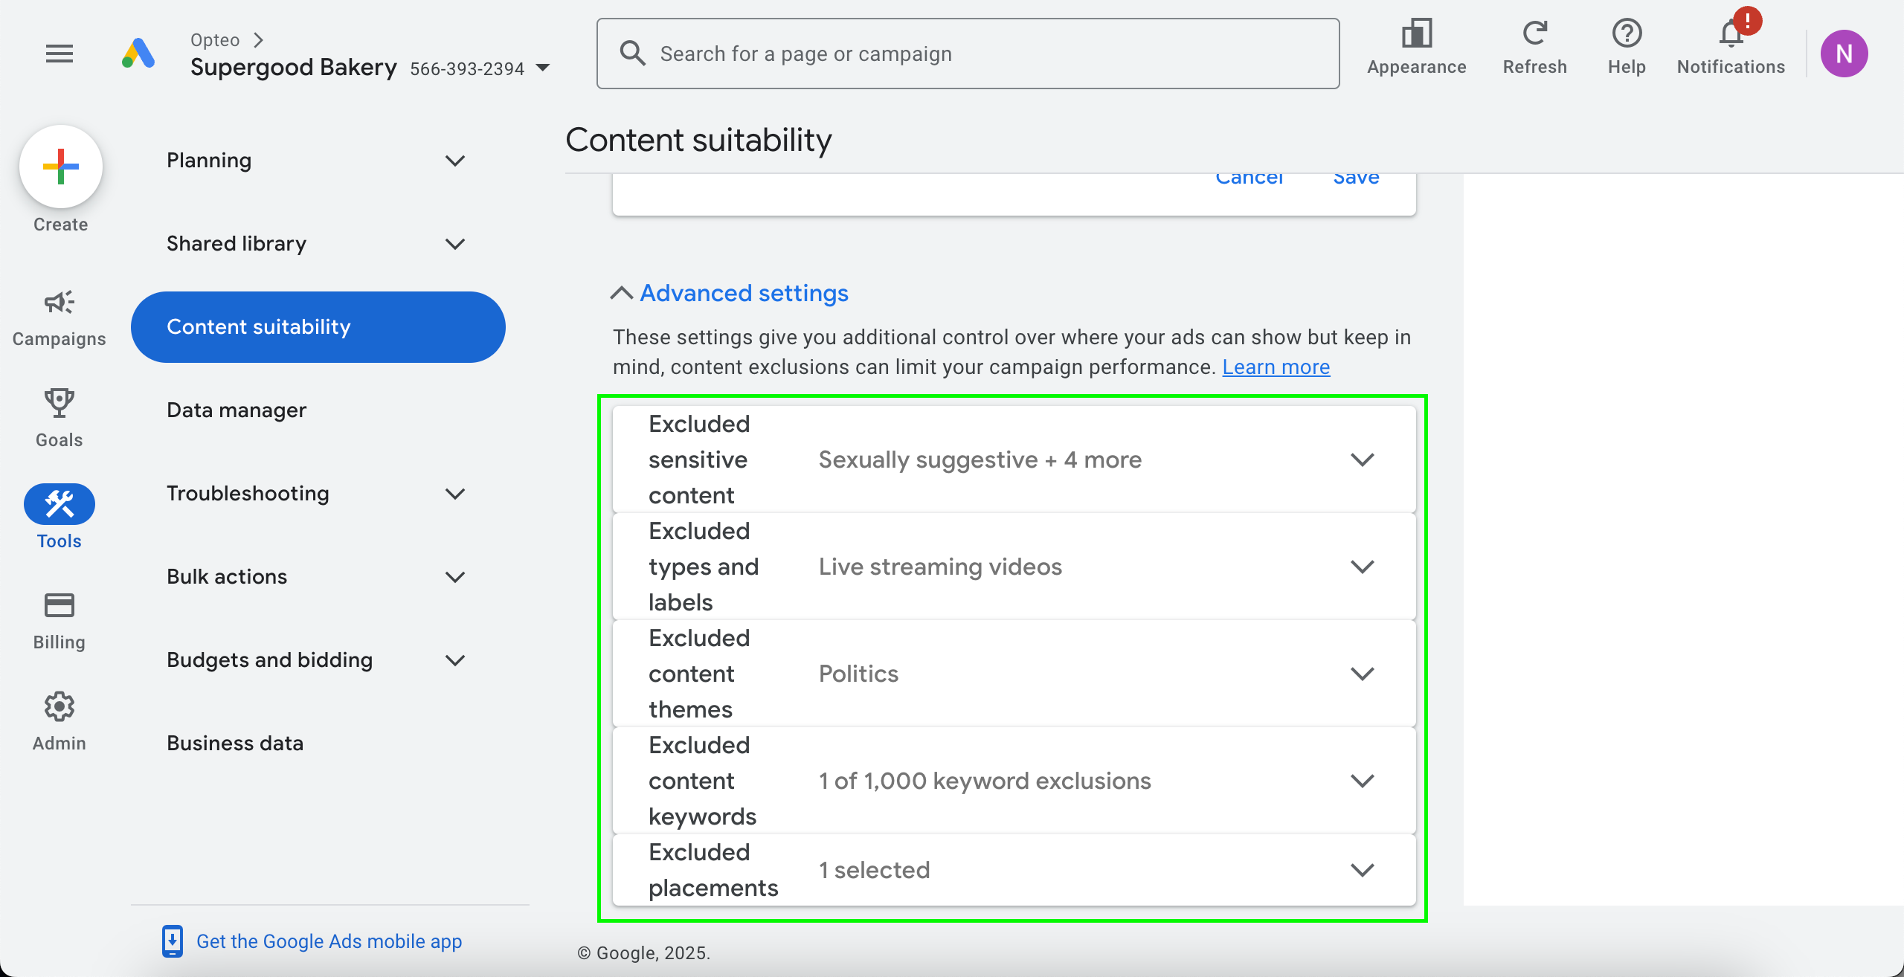1904x977 pixels.
Task: Open the Supergood Bakery account dropdown
Action: coord(543,68)
